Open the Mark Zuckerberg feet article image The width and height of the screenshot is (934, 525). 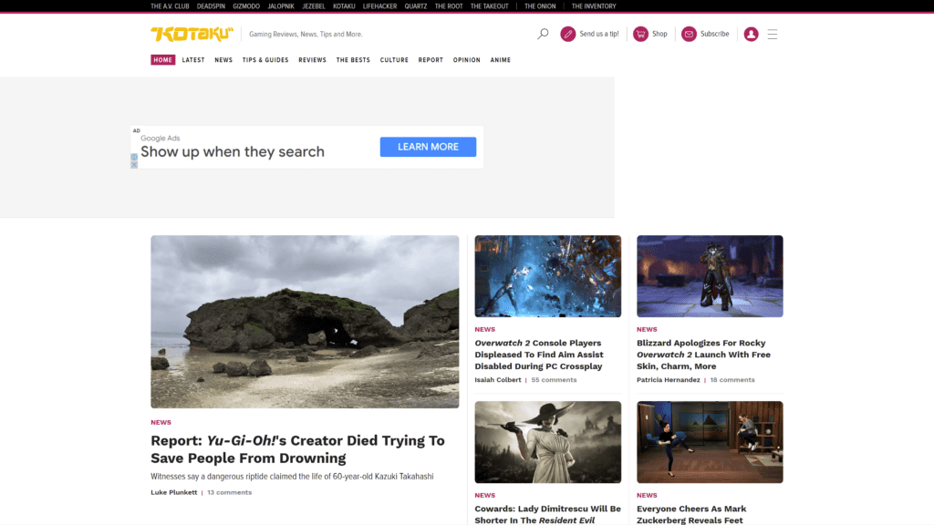(710, 442)
